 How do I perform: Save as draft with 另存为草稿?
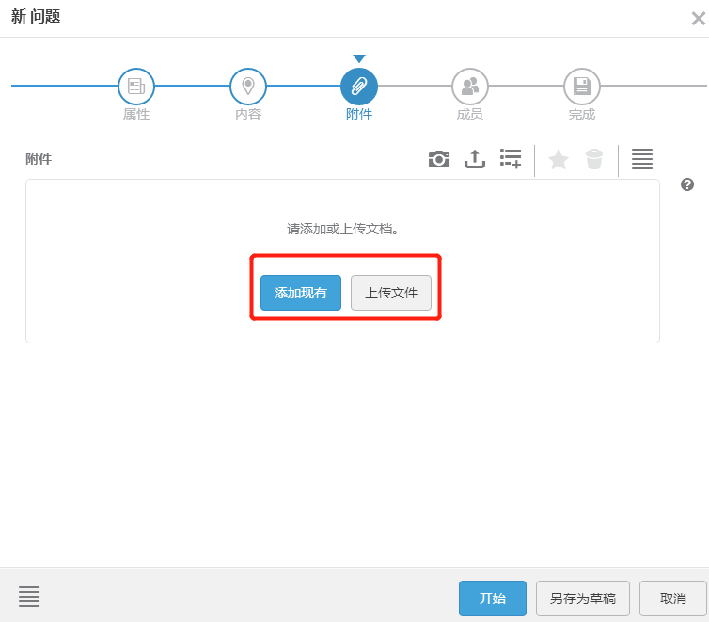click(x=583, y=598)
